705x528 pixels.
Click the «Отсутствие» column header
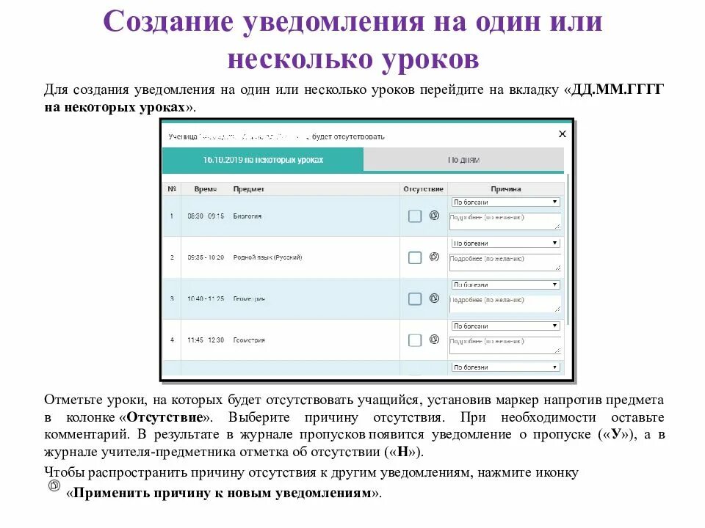[x=423, y=189]
